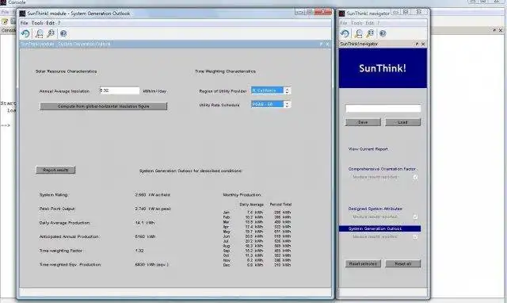
Task: Select highlighted System Generation Outlook module
Action: (380, 228)
